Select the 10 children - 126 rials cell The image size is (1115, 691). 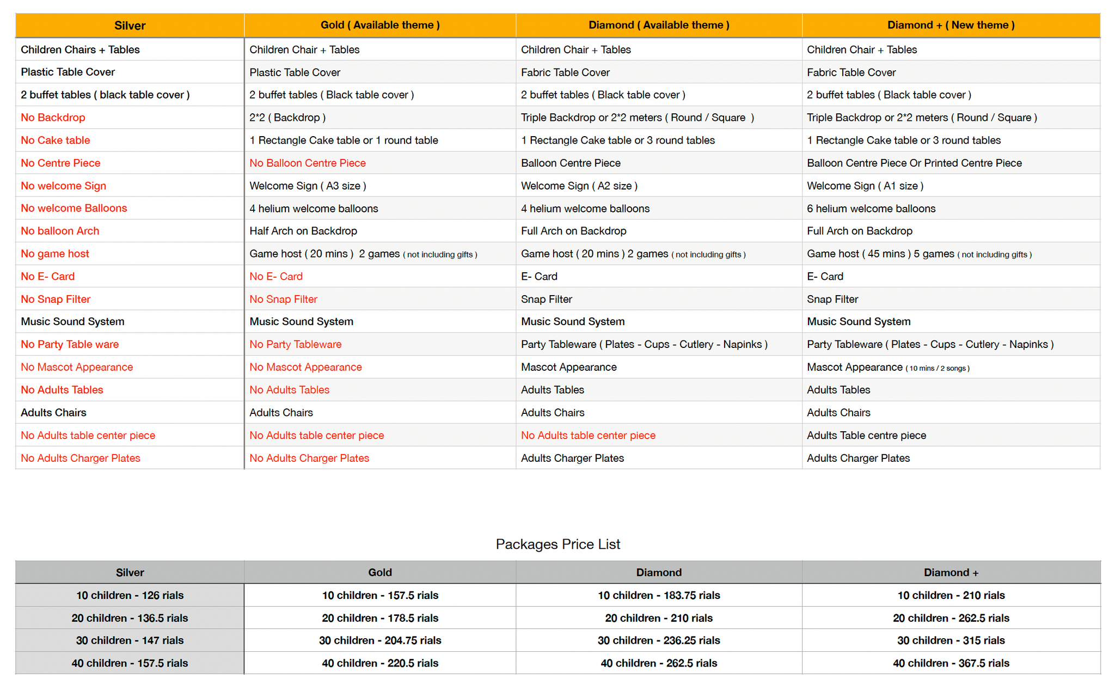pos(130,595)
